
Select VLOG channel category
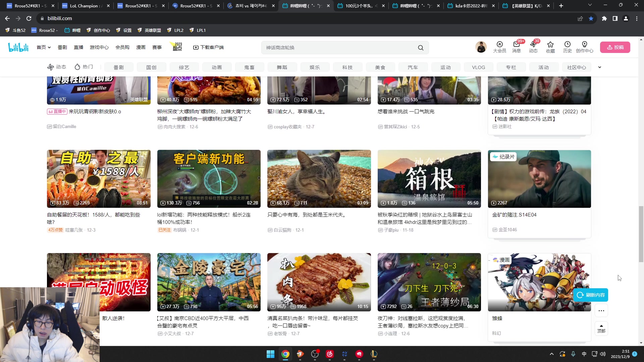[x=478, y=67]
